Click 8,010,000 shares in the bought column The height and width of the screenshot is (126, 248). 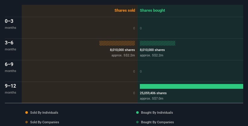[x=152, y=50]
